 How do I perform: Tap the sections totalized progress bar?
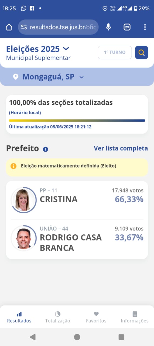[x=77, y=121]
